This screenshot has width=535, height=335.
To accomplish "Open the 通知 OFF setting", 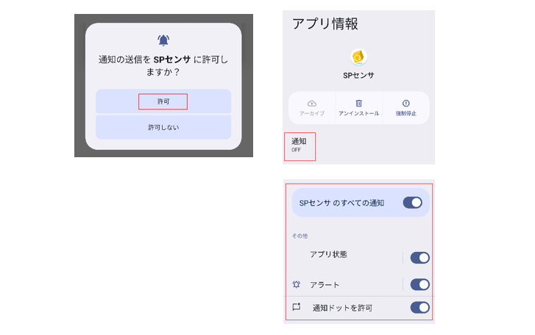I will click(300, 145).
